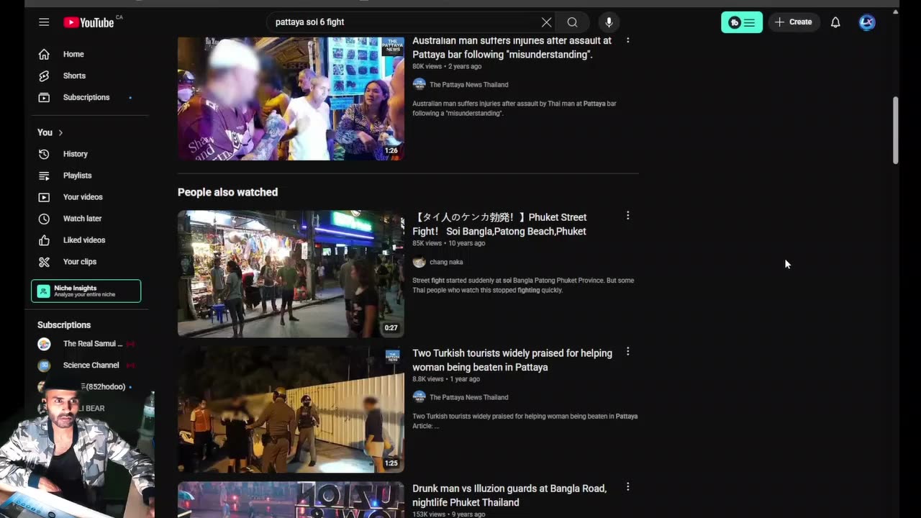Click The Pammaya News channel under Australian video

click(x=468, y=85)
